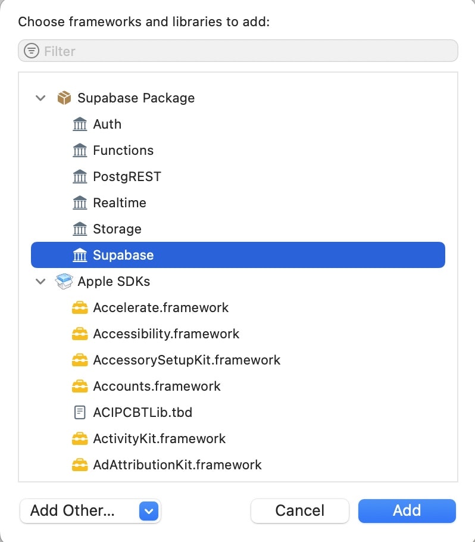Select AccessorySetupKit.framework in the list
The width and height of the screenshot is (475, 542).
(x=186, y=360)
